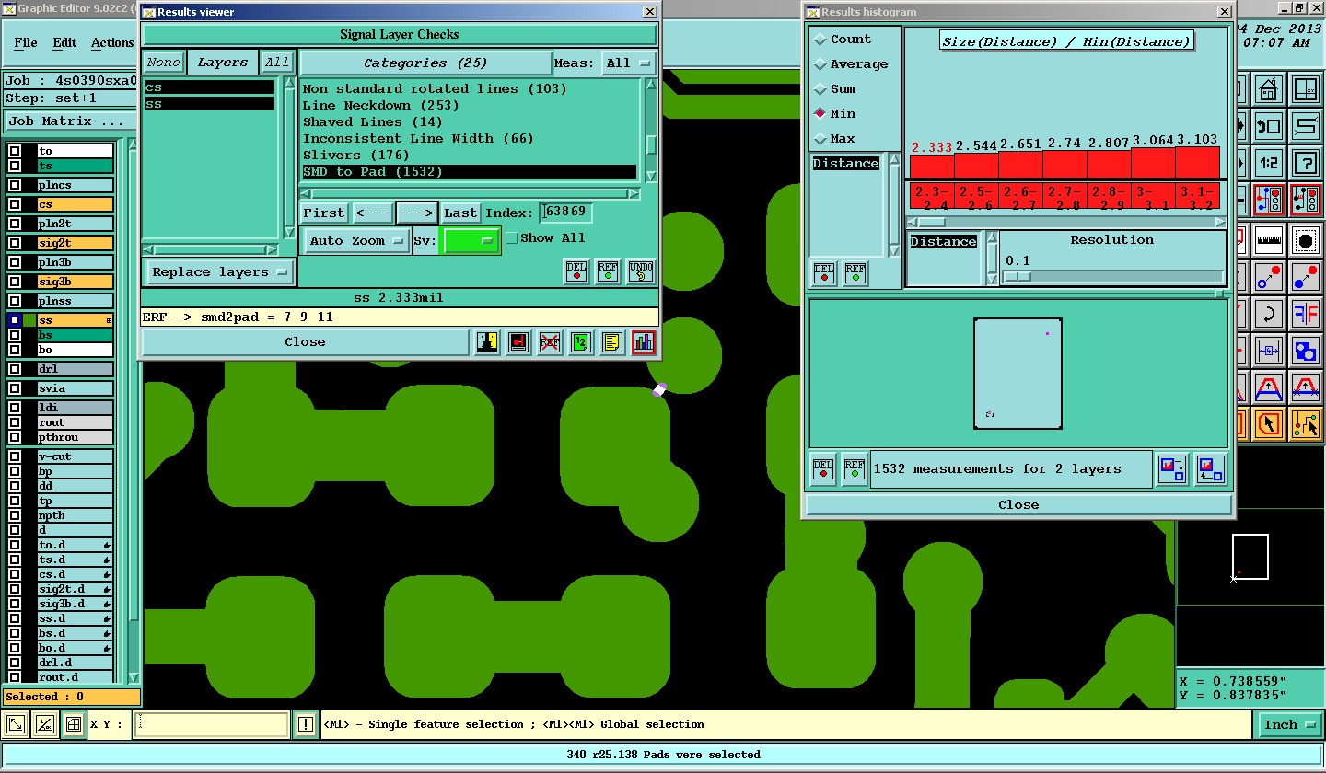Click the ss layer row in layer list
This screenshot has width=1326, height=773.
[x=76, y=320]
